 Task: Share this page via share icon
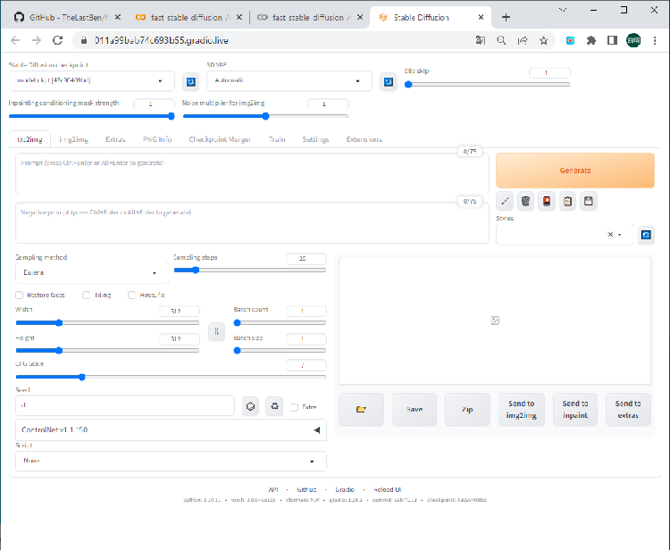coord(523,40)
